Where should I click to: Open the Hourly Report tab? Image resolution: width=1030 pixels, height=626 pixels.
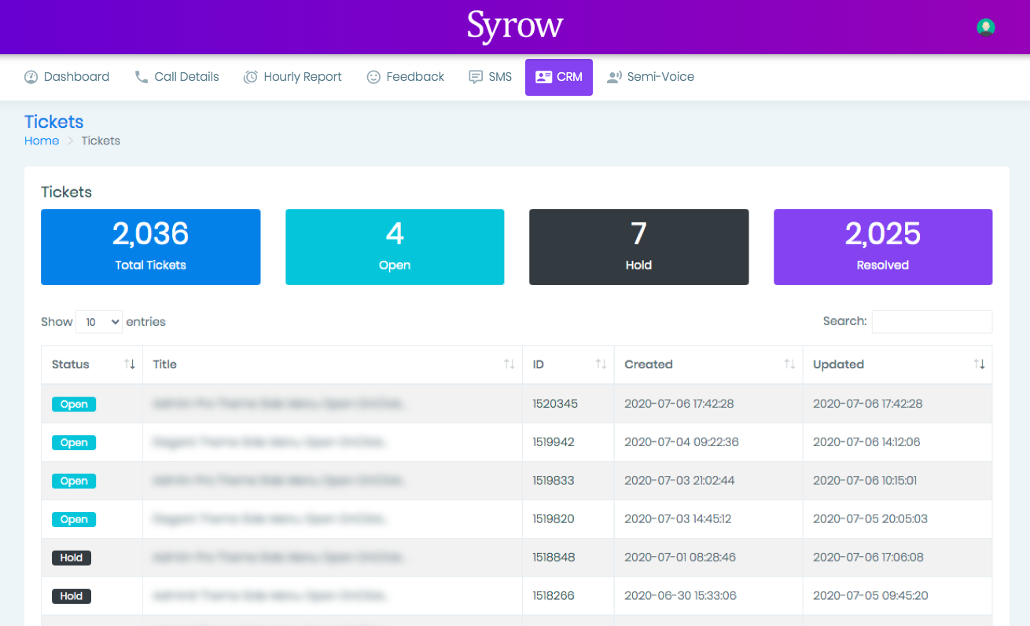292,77
